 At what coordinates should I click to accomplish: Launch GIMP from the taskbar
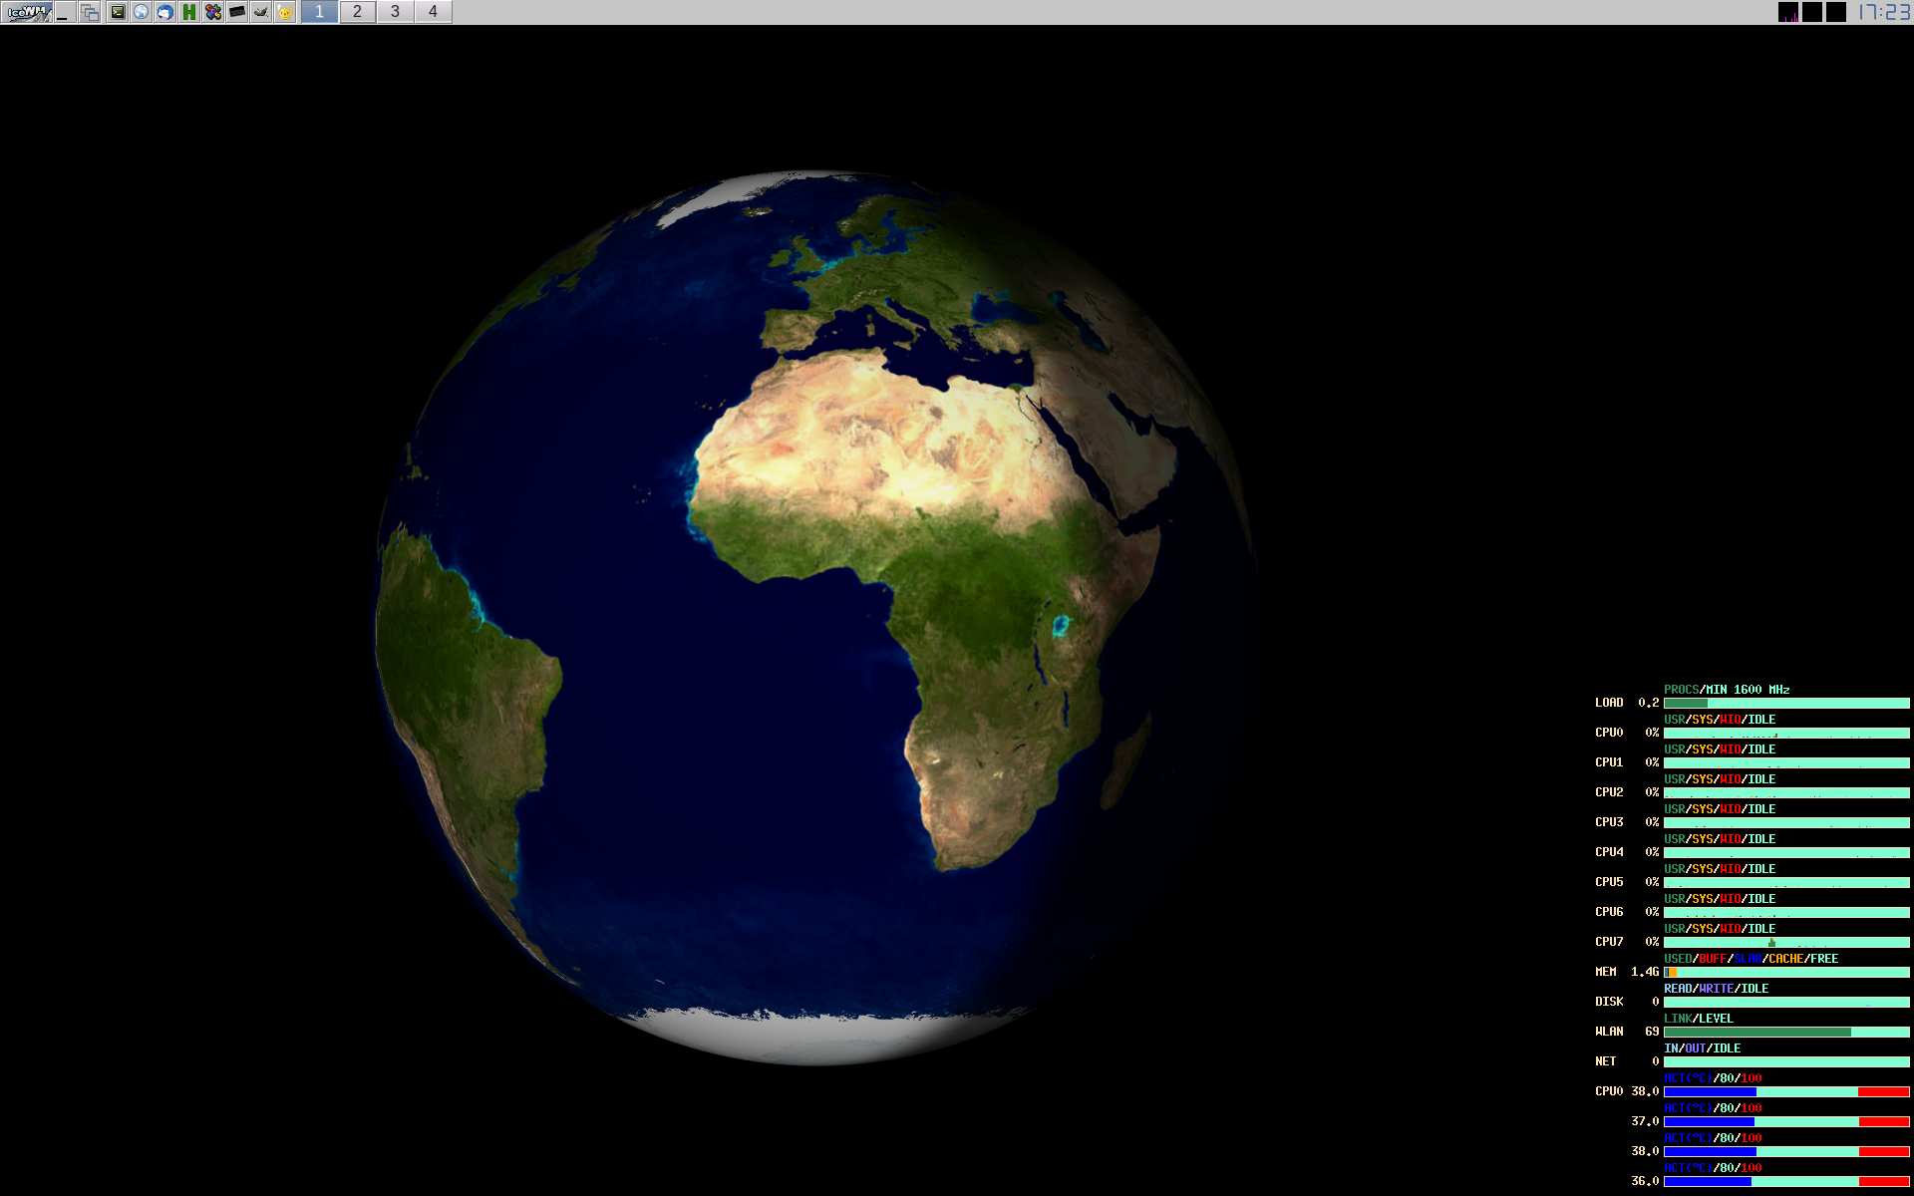coord(261,12)
